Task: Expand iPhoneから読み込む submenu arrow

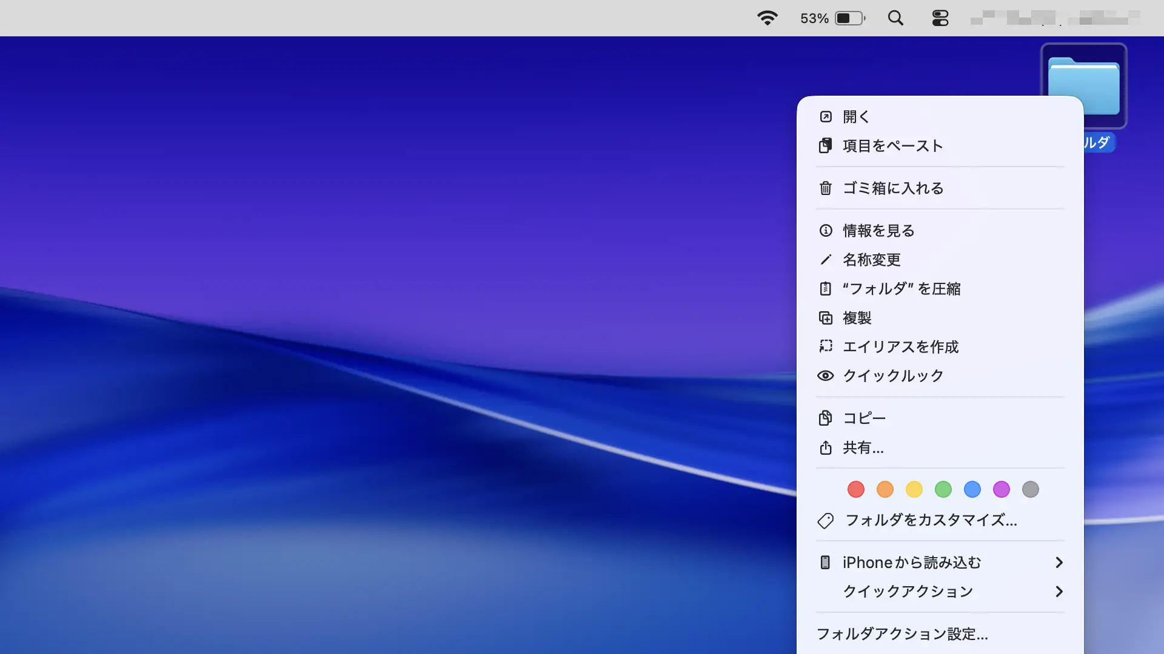Action: (x=1059, y=563)
